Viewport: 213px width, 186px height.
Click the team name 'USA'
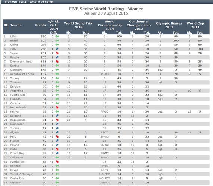[13, 37]
